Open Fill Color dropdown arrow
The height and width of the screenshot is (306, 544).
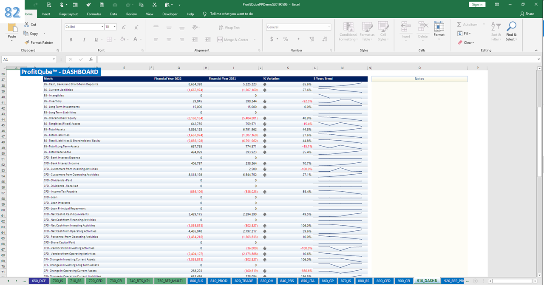coord(128,40)
